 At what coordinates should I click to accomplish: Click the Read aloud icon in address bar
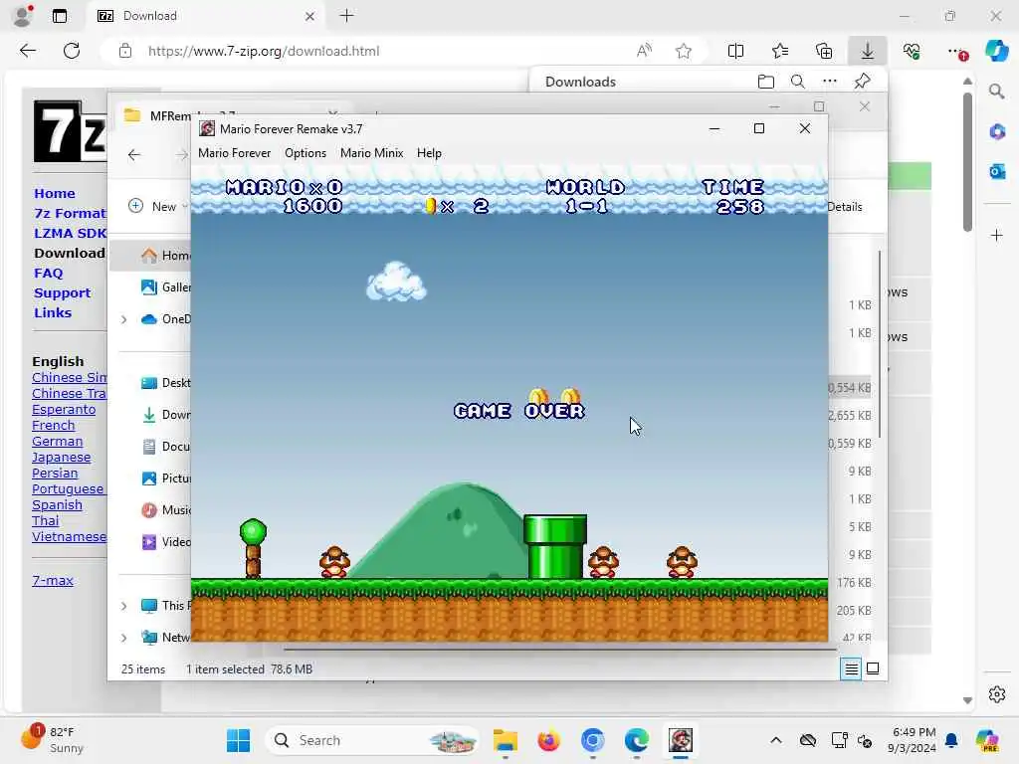(x=644, y=51)
